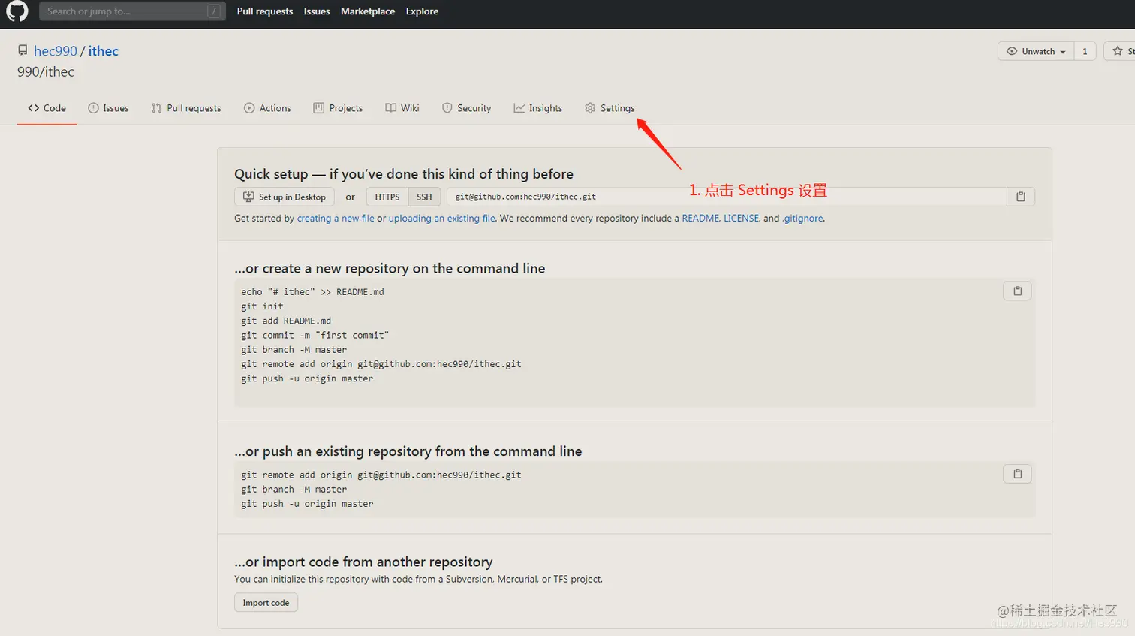Click the GitHub Octocat logo

[17, 11]
